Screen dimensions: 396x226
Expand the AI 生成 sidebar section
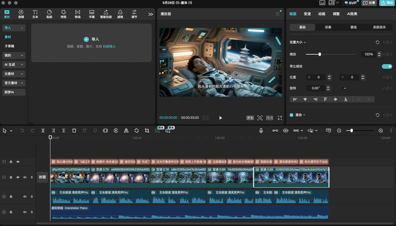14,65
